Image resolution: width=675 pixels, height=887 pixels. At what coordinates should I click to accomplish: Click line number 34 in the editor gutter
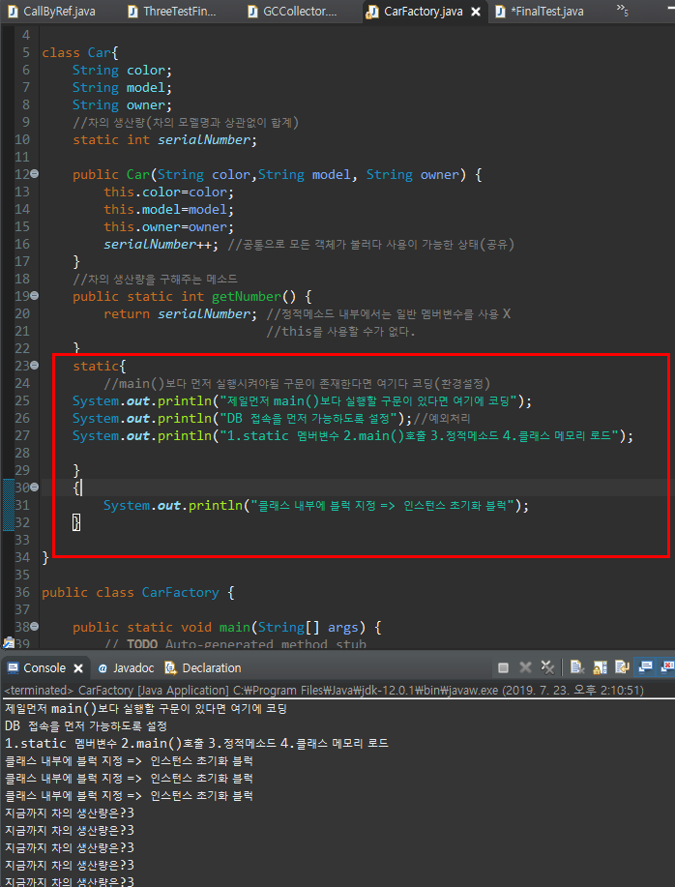[22, 557]
